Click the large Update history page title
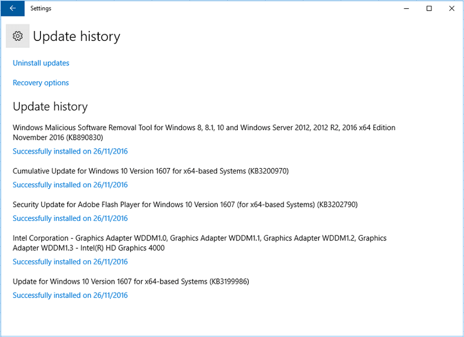Image resolution: width=464 pixels, height=337 pixels. pos(77,36)
